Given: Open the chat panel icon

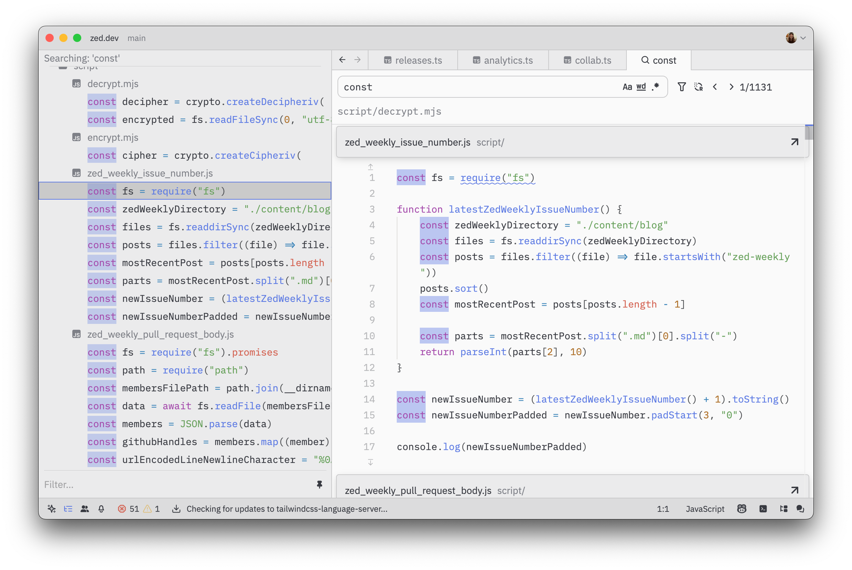Looking at the screenshot, I should point(800,509).
